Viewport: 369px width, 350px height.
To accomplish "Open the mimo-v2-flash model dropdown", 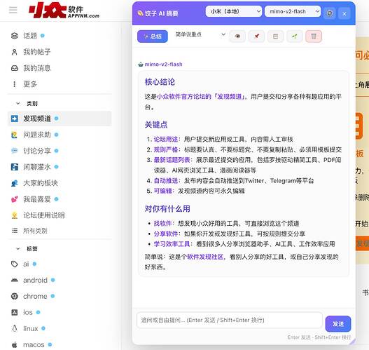I will click(x=293, y=11).
